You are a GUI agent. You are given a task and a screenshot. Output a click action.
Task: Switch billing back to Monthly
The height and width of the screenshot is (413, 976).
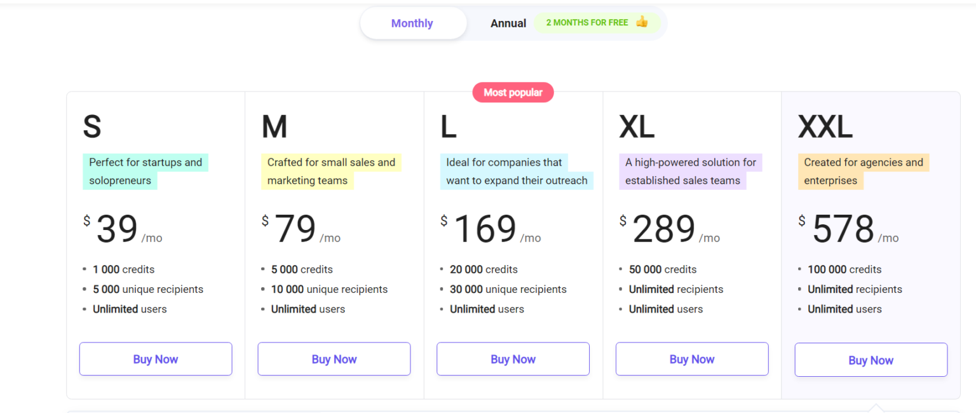coord(412,23)
